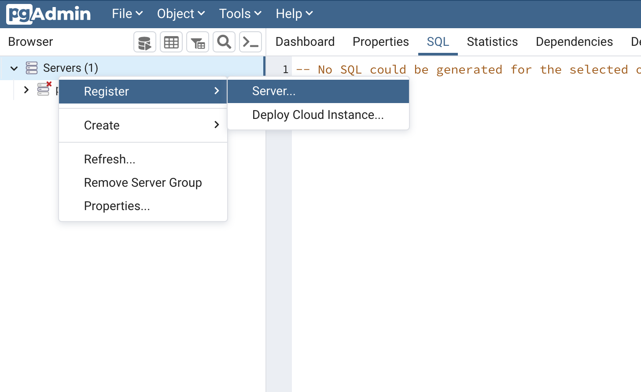Viewport: 641px width, 392px height.
Task: Switch to the Statistics tab
Action: coord(492,42)
